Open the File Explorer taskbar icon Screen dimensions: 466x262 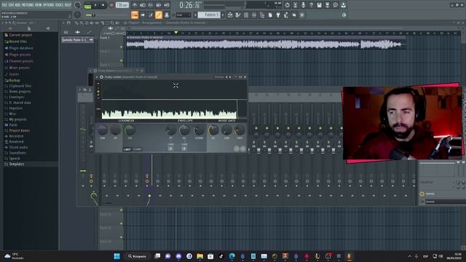tap(200, 256)
